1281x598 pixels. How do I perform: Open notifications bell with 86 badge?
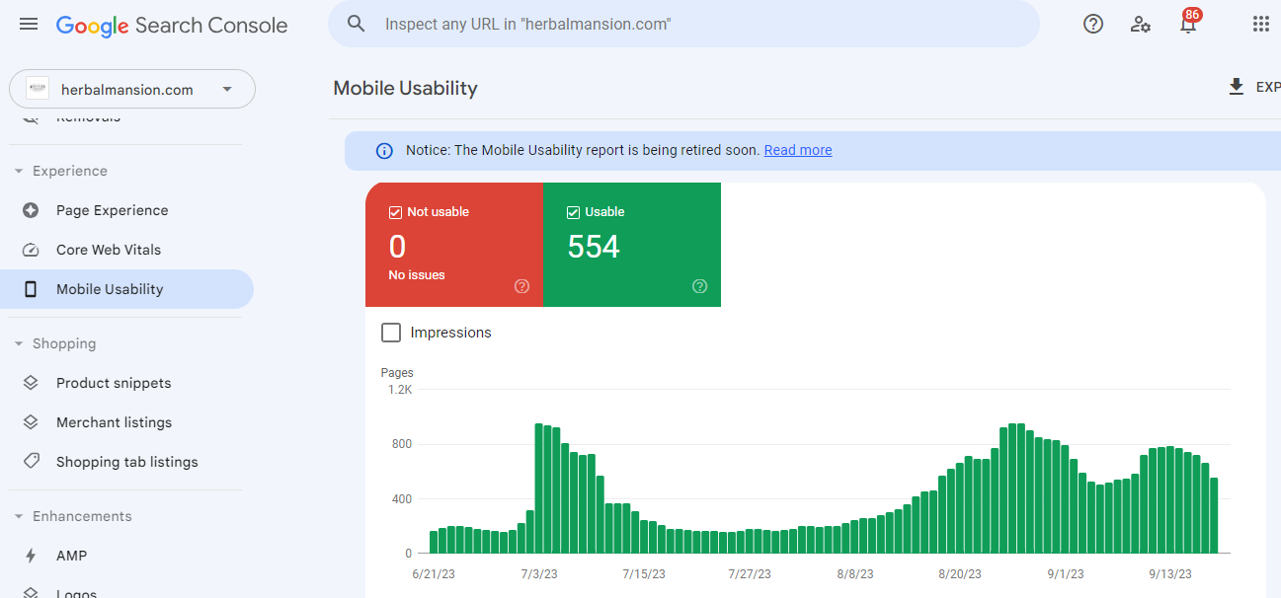[1188, 23]
